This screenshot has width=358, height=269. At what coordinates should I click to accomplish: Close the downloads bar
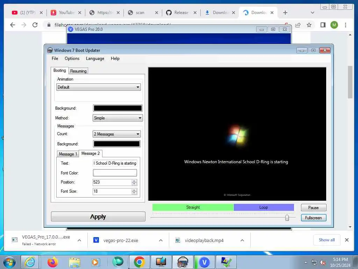tap(346, 240)
